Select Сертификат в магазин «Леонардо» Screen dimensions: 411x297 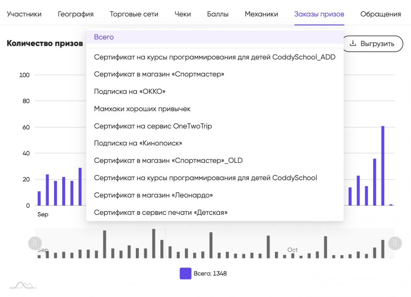[153, 195]
